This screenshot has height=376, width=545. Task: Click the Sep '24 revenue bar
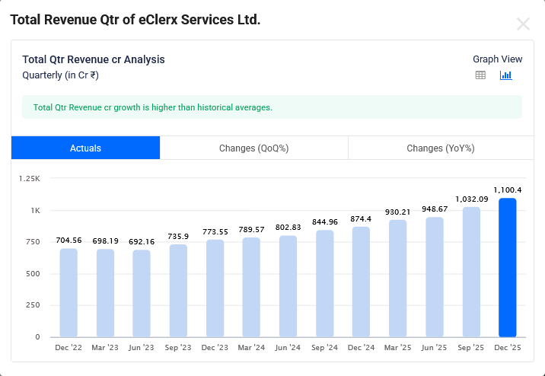pyautogui.click(x=324, y=284)
